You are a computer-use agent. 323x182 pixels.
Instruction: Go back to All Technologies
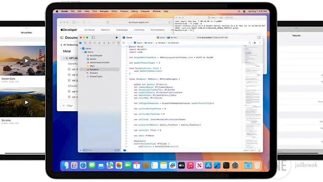click(x=69, y=45)
